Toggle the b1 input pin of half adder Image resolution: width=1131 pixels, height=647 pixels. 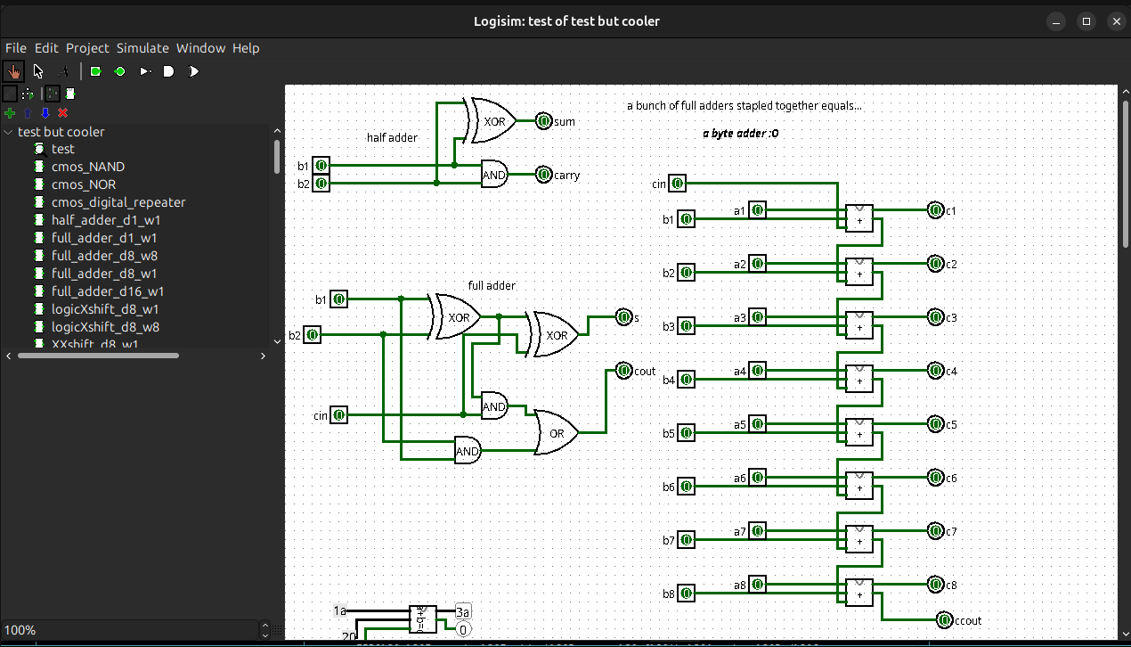click(x=321, y=165)
